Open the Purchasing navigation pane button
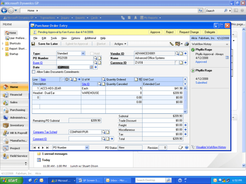 (14, 110)
